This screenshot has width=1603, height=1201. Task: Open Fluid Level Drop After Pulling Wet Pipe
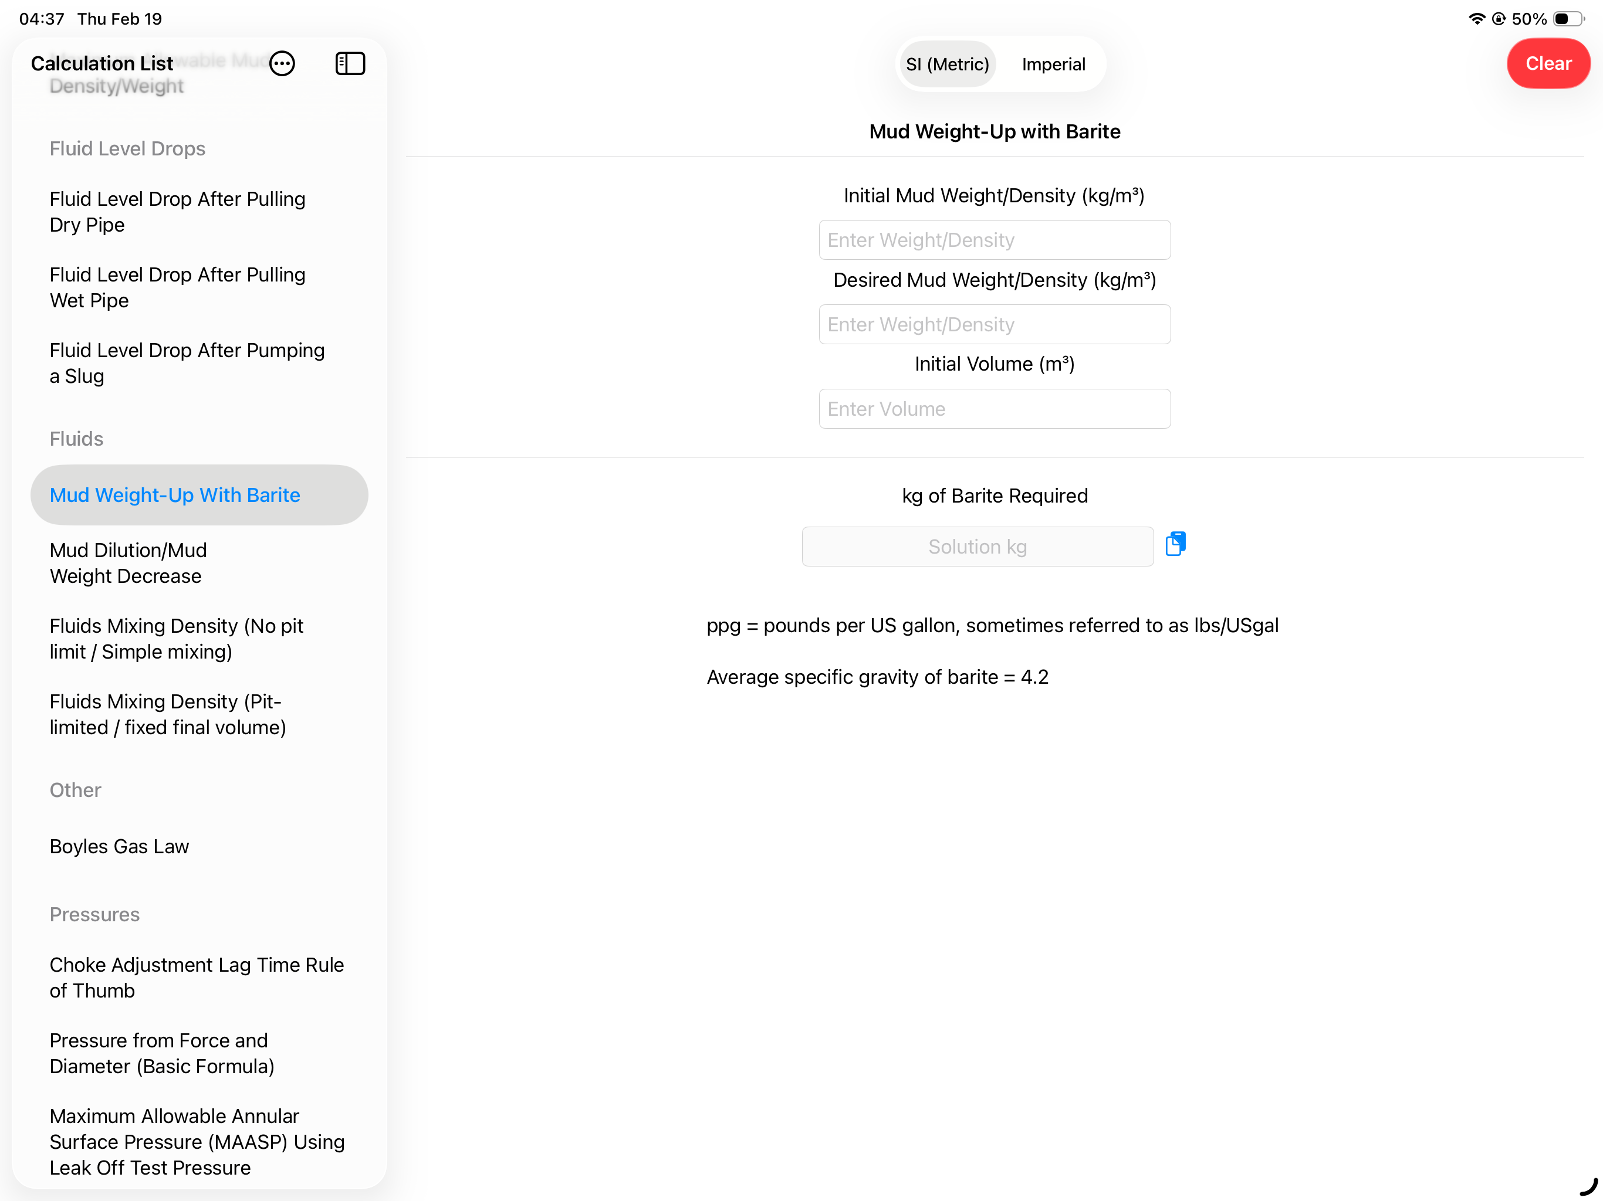pos(199,287)
